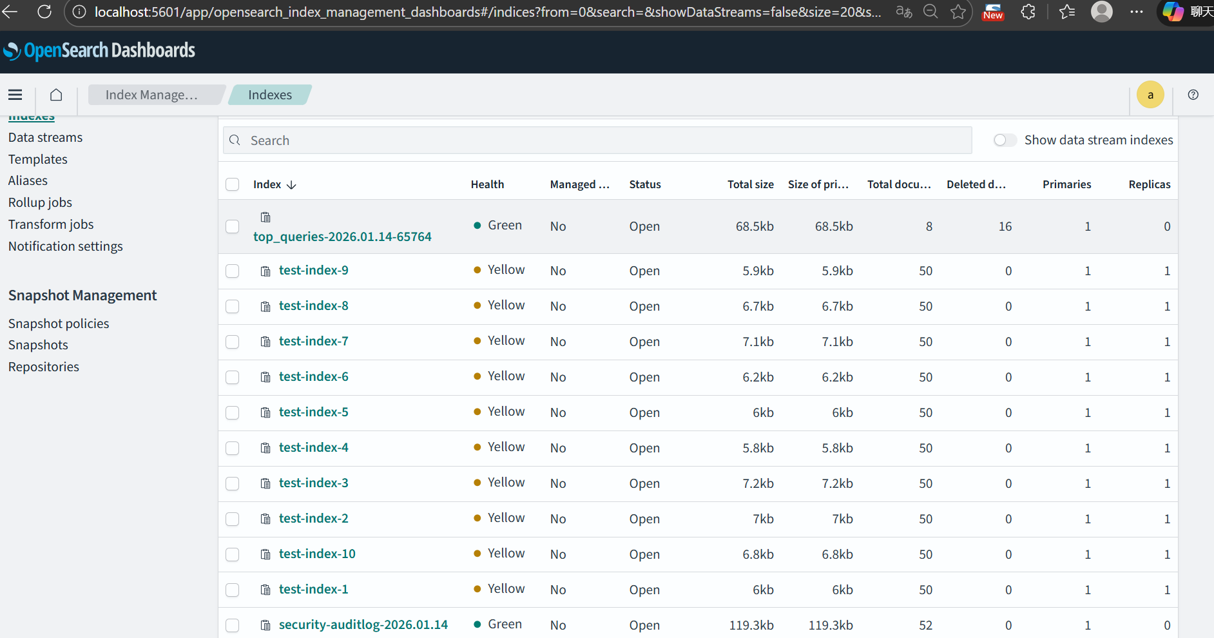
Task: Open browser settings ellipsis menu
Action: (1137, 12)
